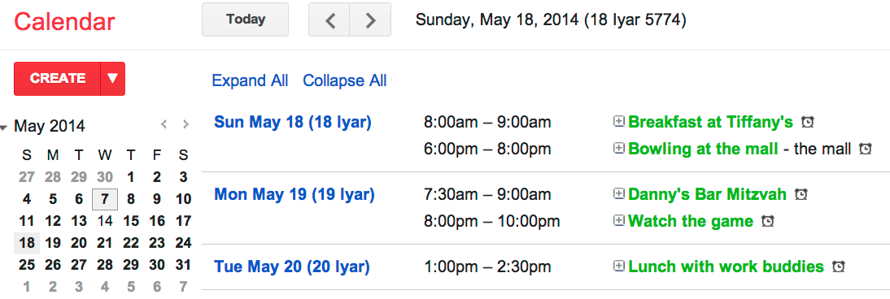This screenshot has width=890, height=299.
Task: Click the Today button
Action: coord(245,19)
